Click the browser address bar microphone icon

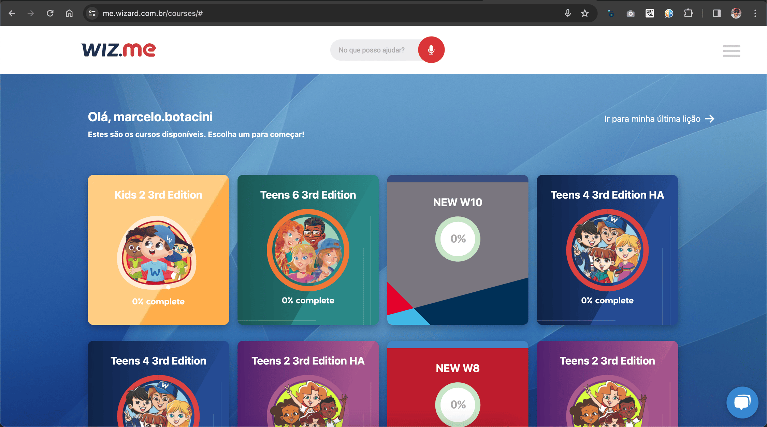point(567,13)
